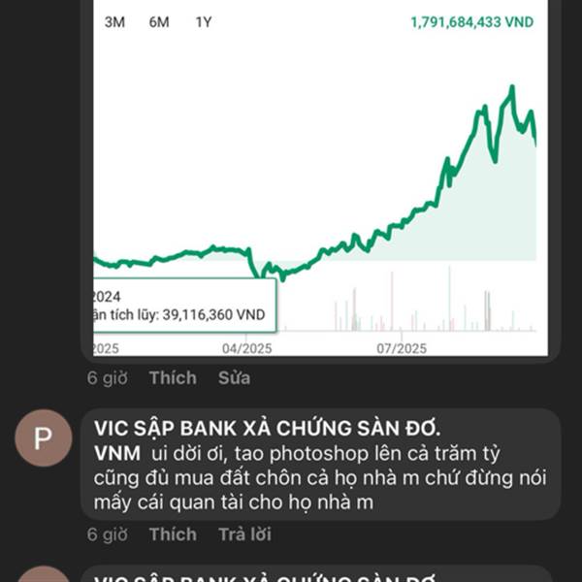Click the highest peak of the green line

click(x=511, y=88)
